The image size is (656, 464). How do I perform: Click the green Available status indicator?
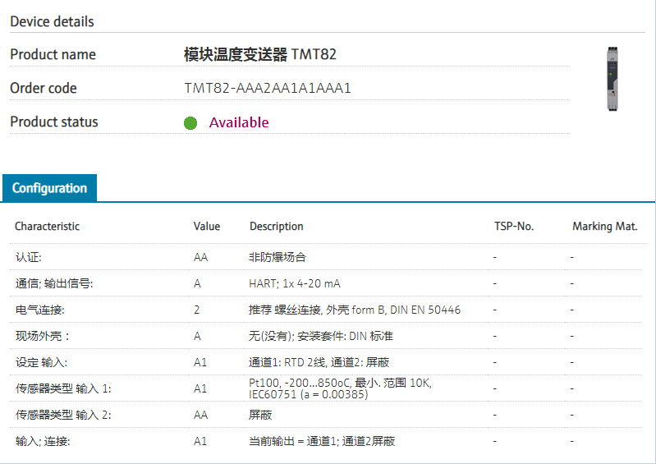(x=190, y=123)
